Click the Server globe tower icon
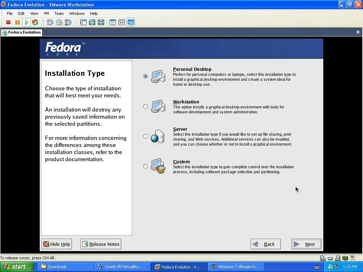Viewport: 363px width, 272px height. [158, 136]
